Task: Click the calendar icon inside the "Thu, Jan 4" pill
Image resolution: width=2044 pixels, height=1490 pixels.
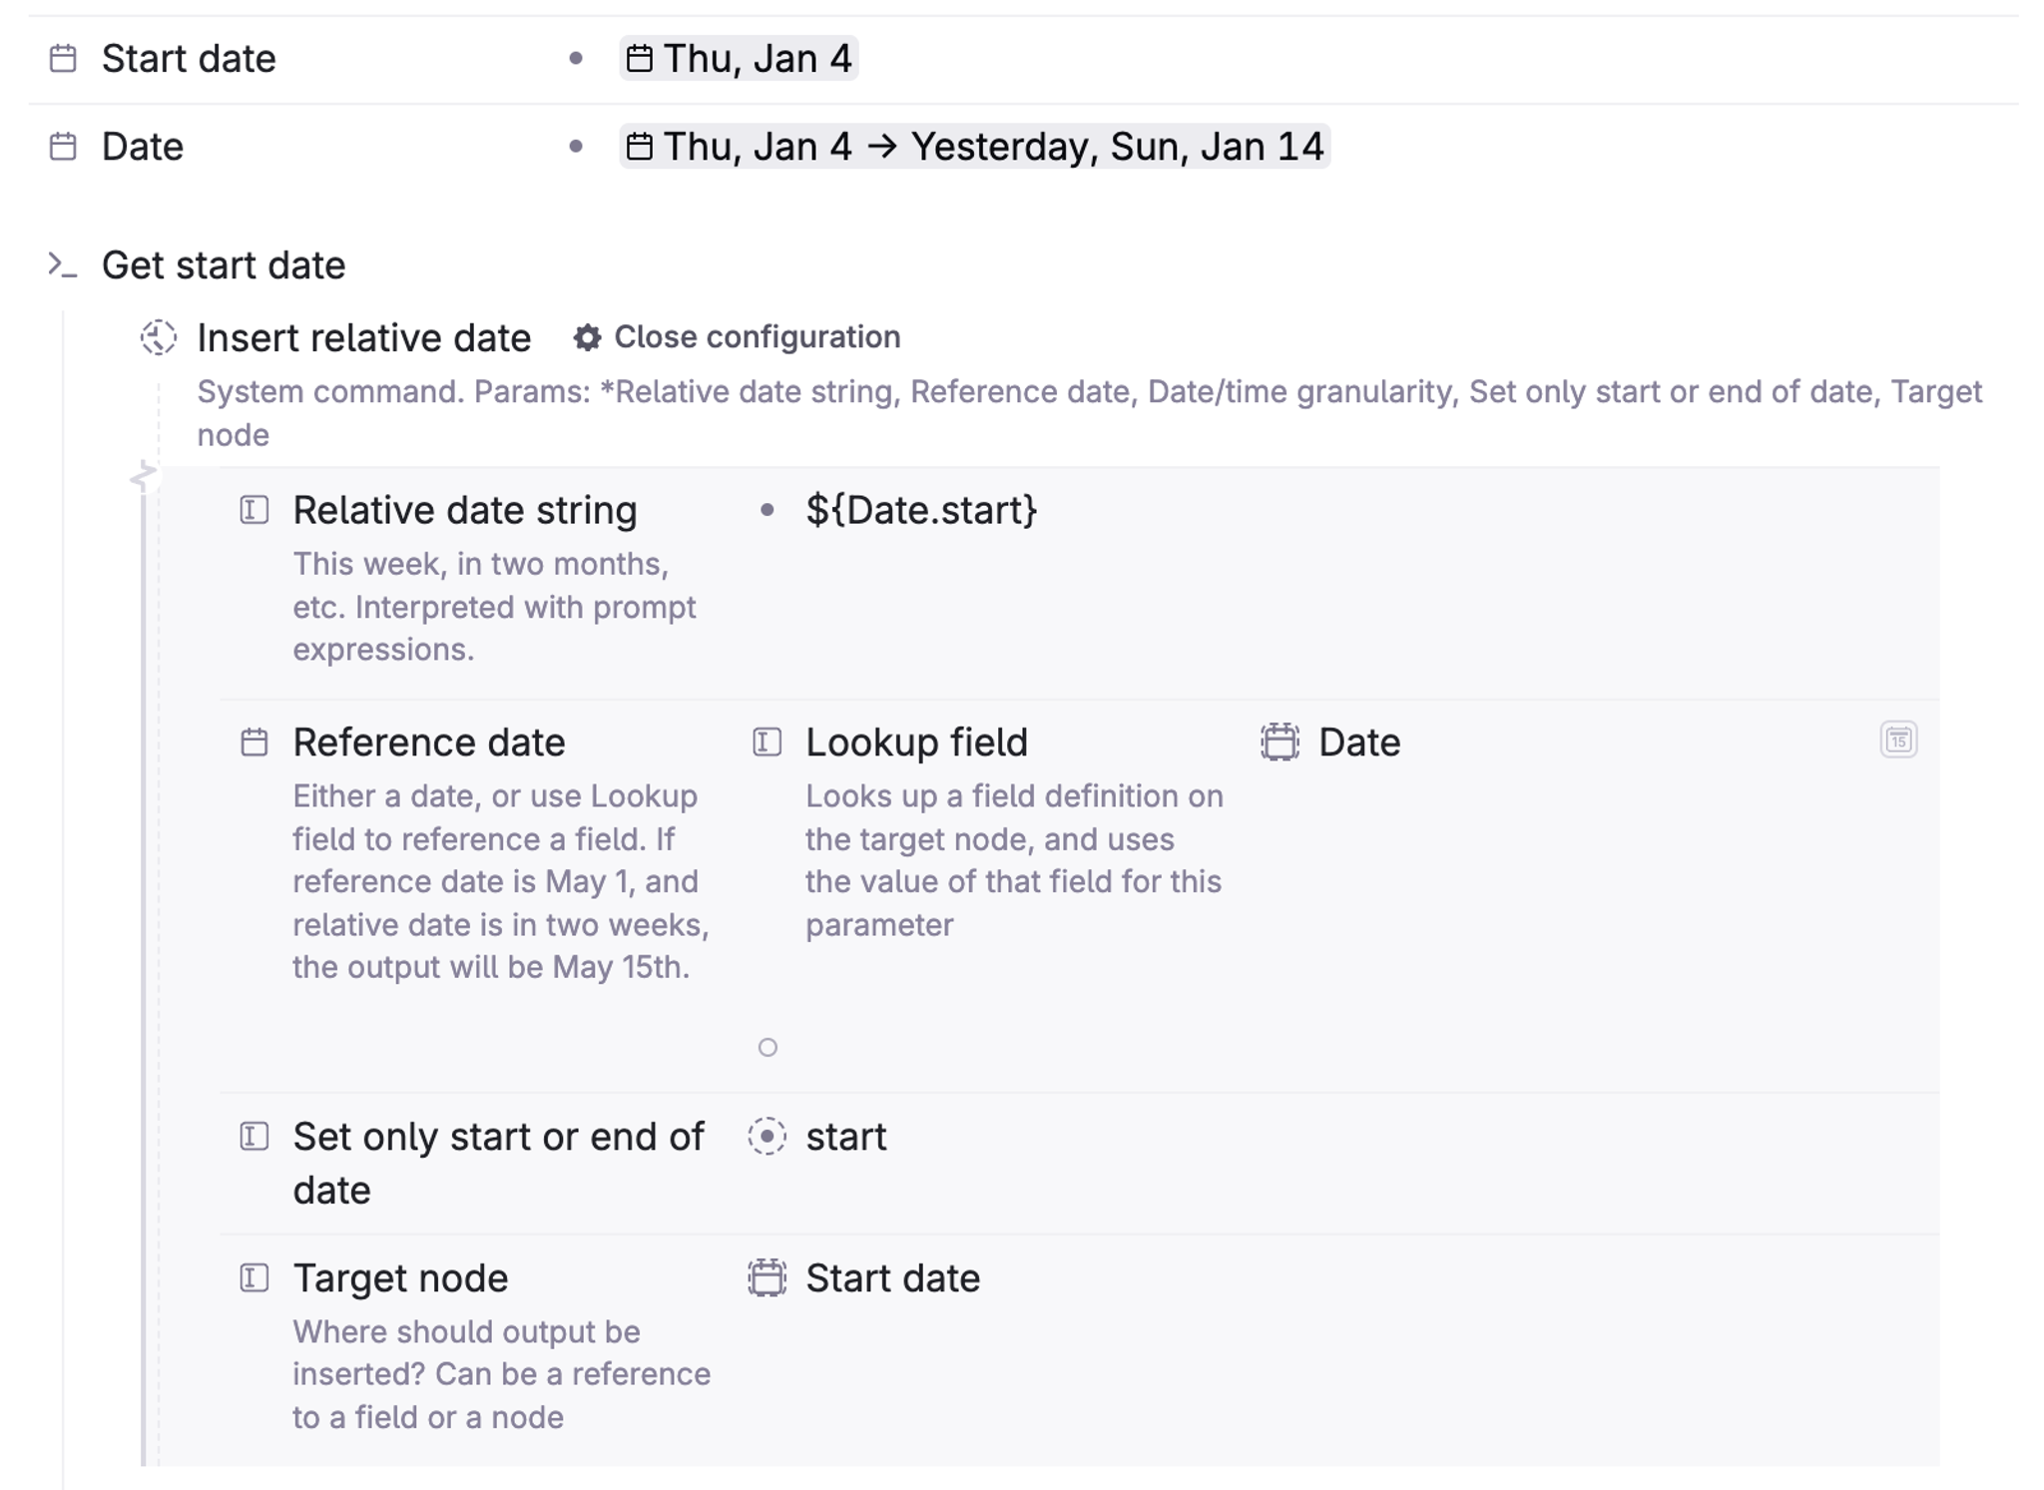Action: (640, 58)
